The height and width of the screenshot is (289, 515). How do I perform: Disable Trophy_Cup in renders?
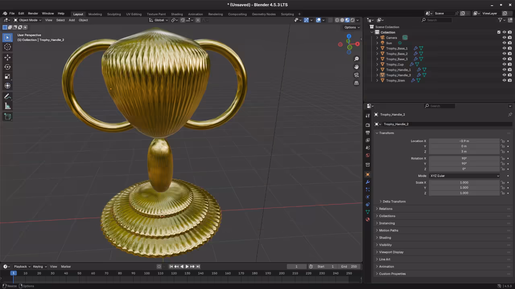509,64
